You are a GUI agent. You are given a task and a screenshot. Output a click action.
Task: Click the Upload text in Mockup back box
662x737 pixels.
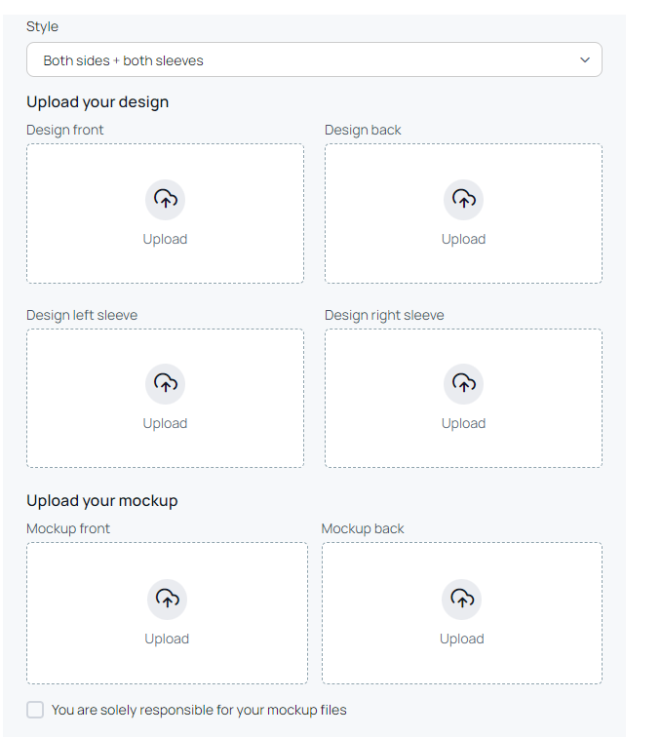[x=462, y=639]
